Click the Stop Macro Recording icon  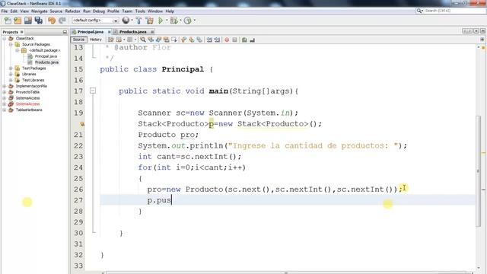235,40
